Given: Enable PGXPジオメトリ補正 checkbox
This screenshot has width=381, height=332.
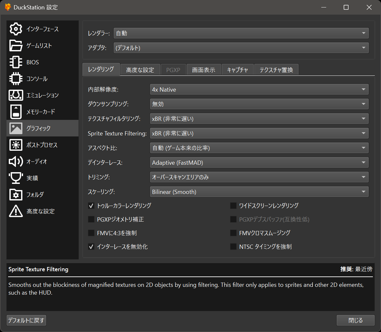Looking at the screenshot, I should coord(91,219).
